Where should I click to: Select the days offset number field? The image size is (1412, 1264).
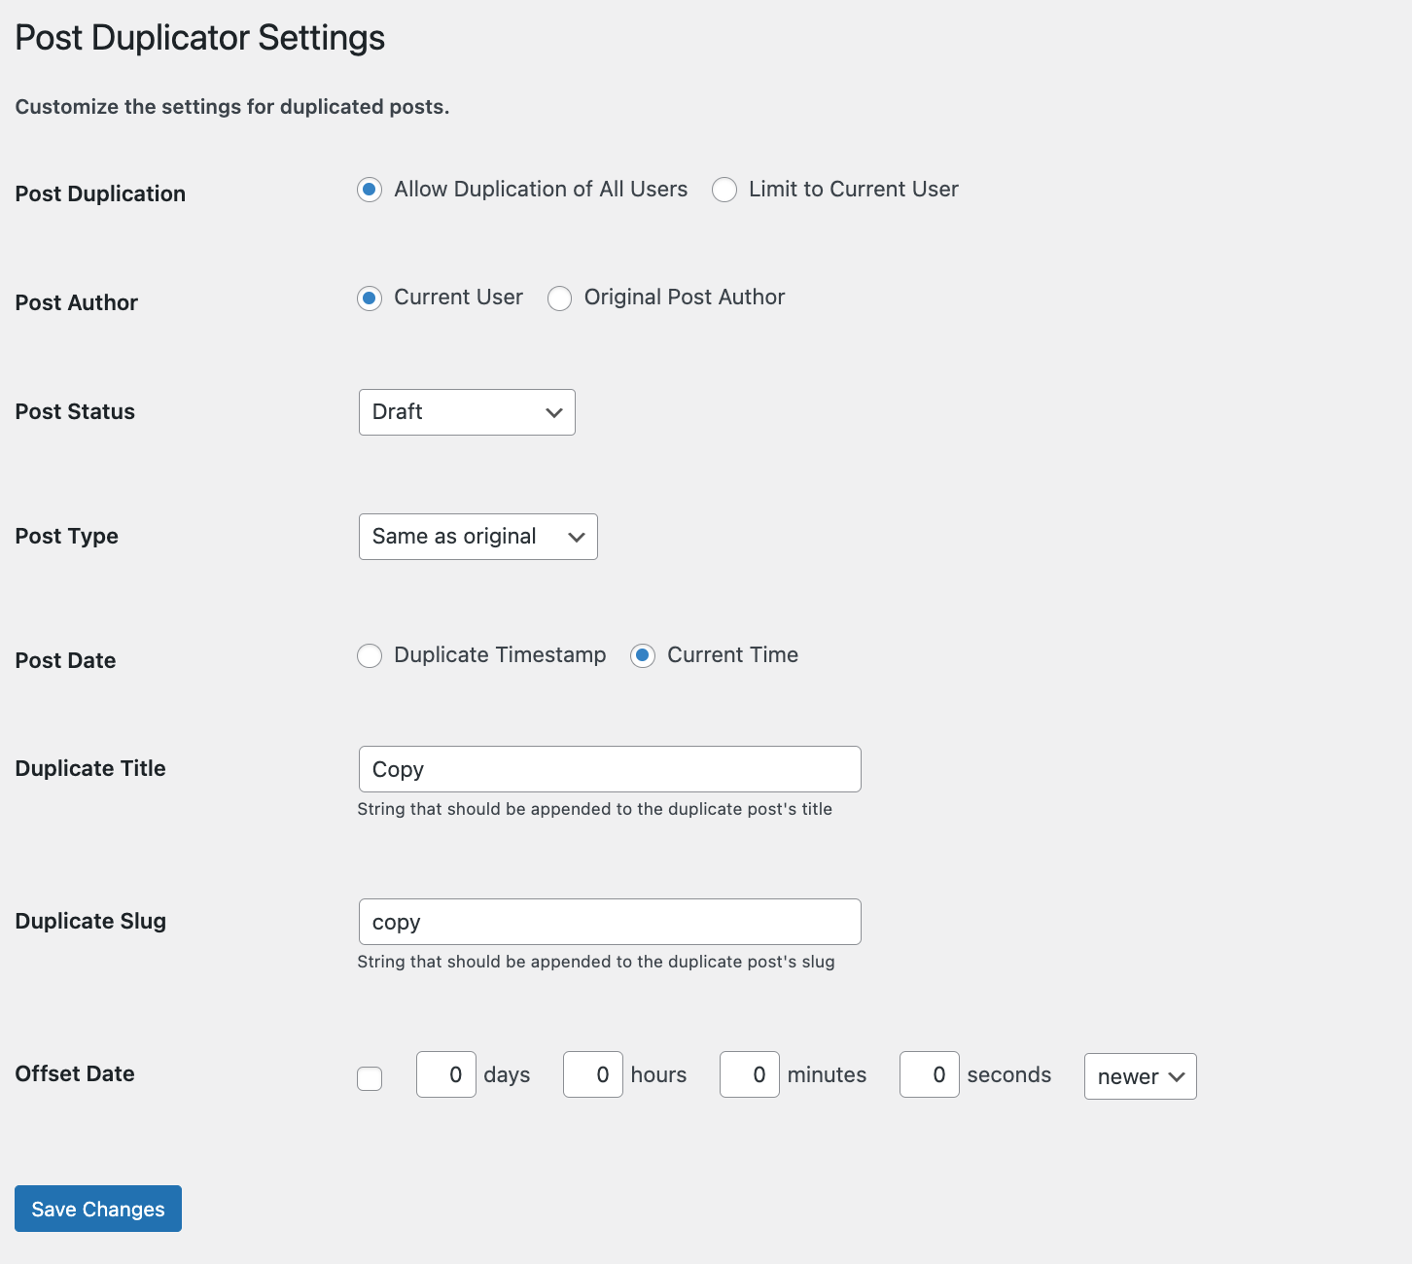click(x=445, y=1074)
